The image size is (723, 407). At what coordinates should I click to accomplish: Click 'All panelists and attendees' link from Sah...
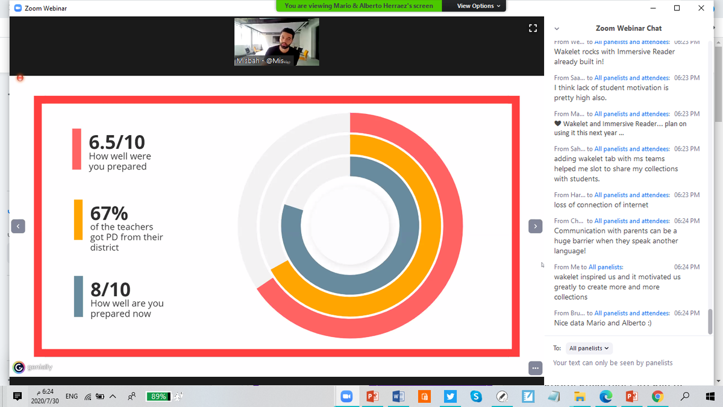(632, 149)
